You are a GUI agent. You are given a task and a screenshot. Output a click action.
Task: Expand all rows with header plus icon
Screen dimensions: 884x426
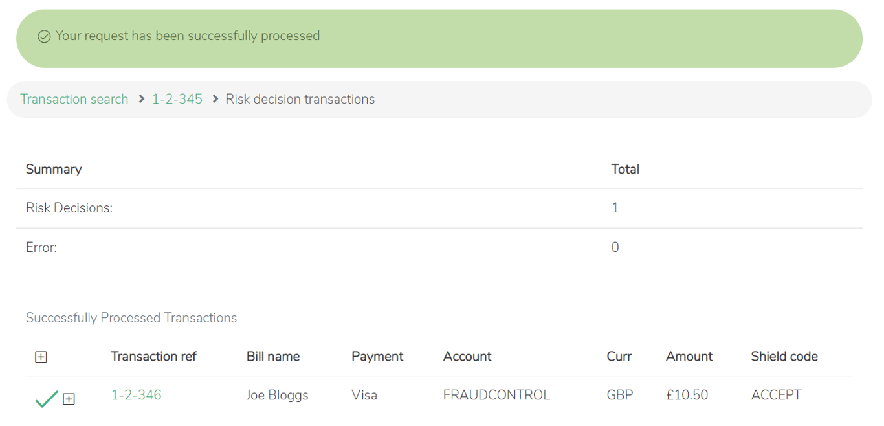point(41,357)
